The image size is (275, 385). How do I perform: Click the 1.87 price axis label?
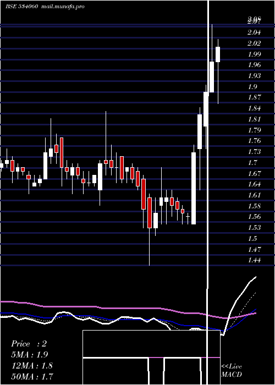pyautogui.click(x=254, y=97)
